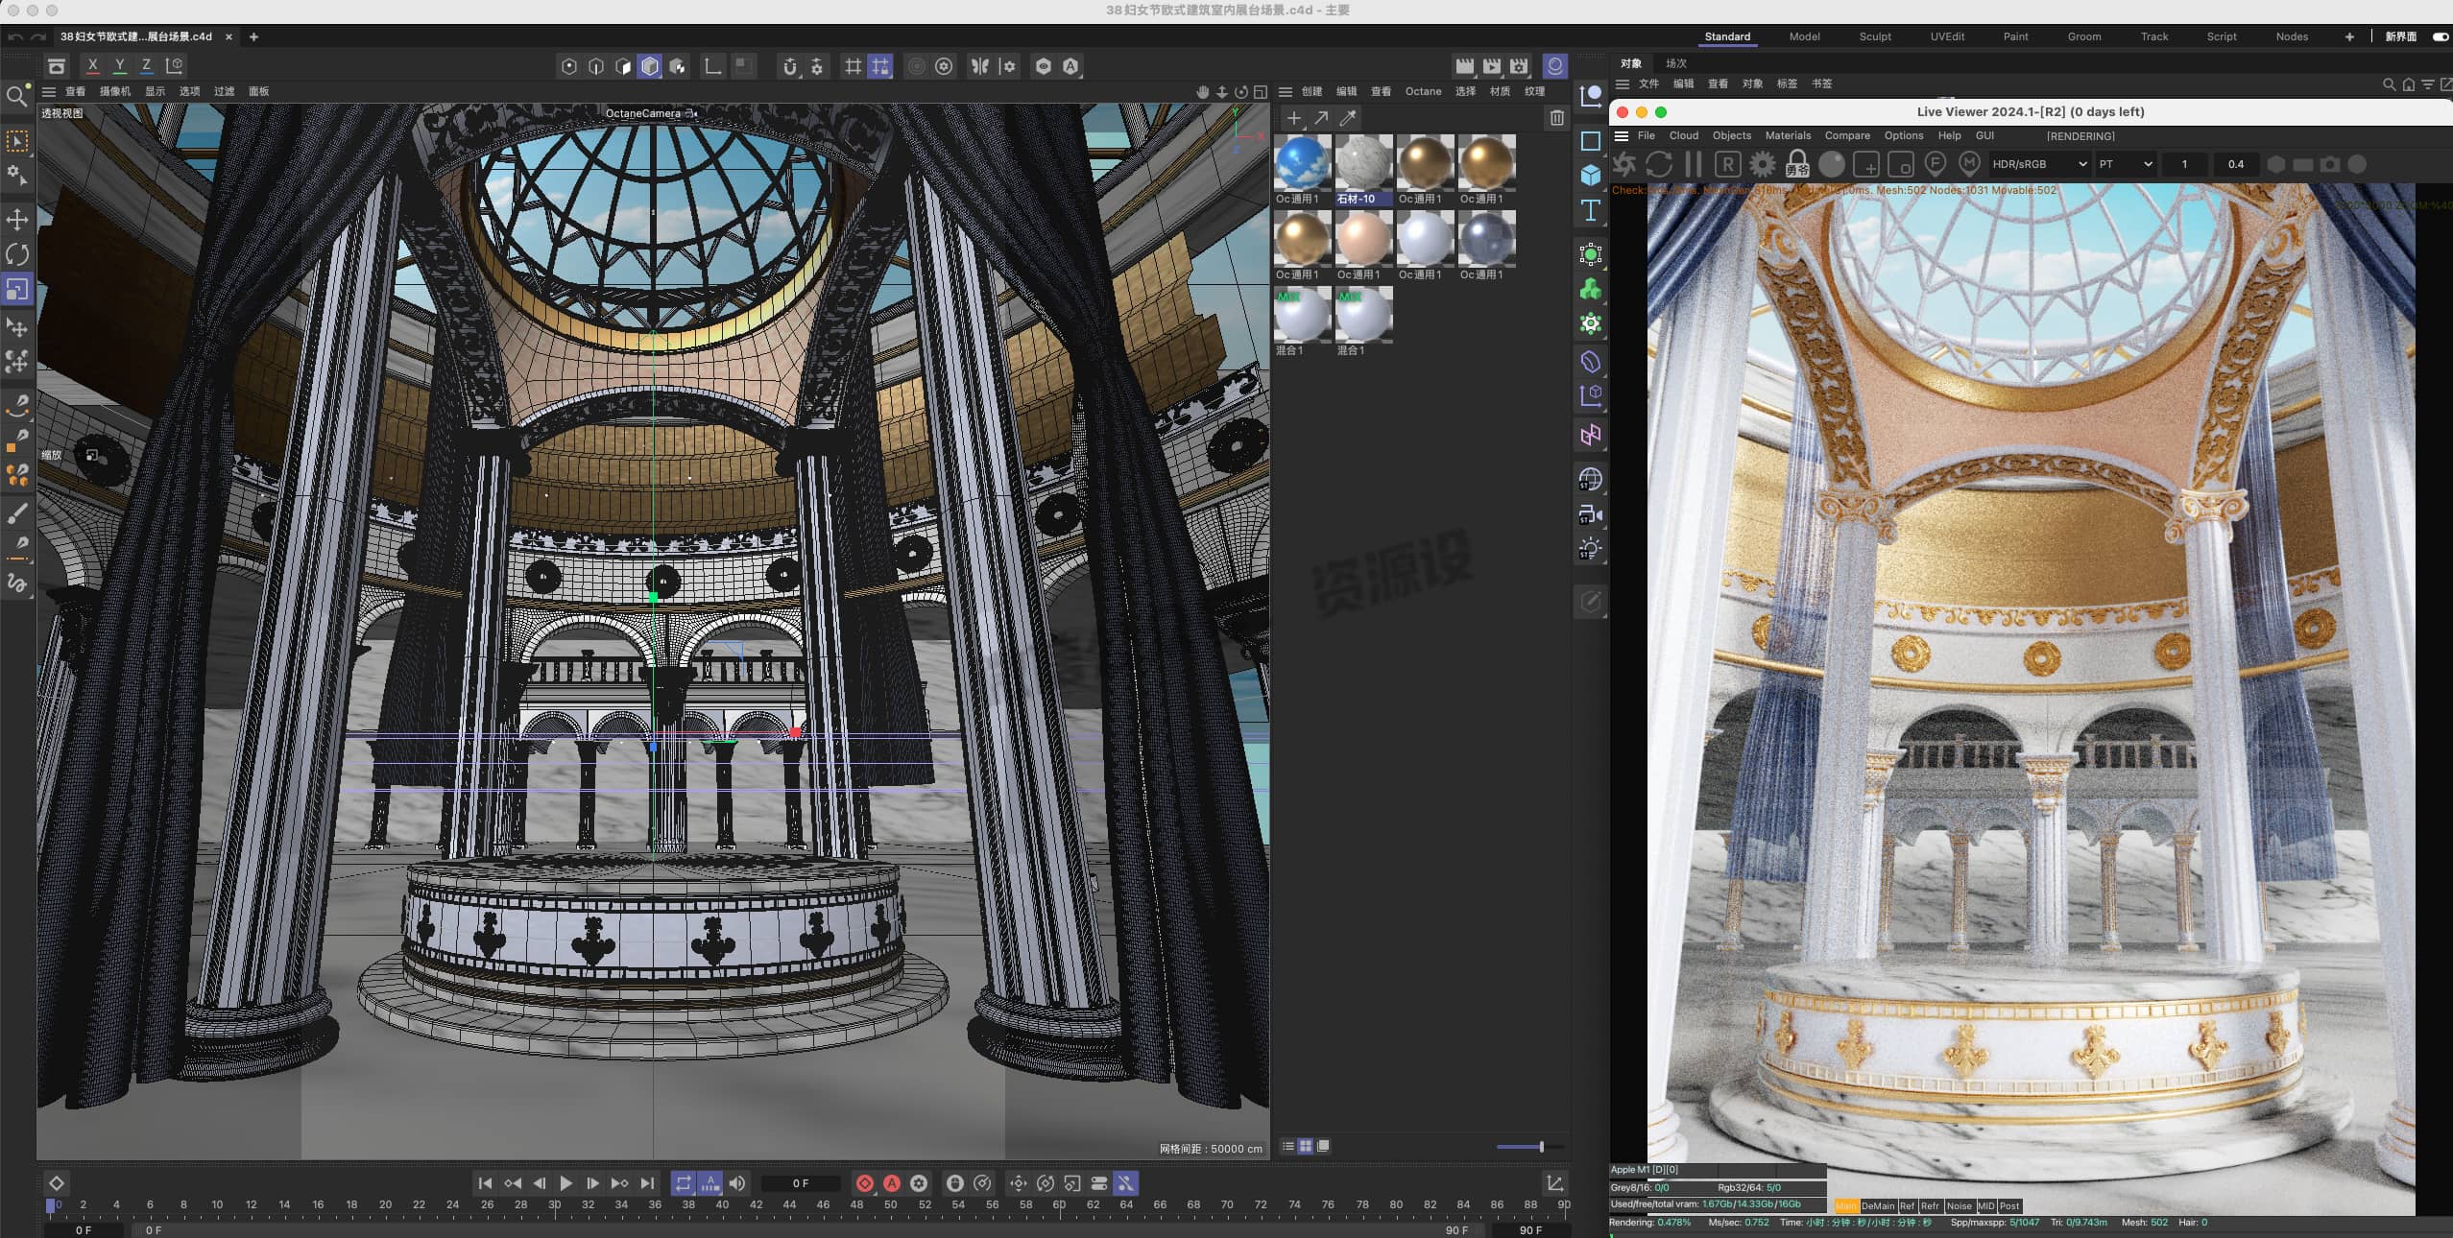Select the 石材-10 marble material
Image resolution: width=2453 pixels, height=1238 pixels.
tap(1363, 170)
